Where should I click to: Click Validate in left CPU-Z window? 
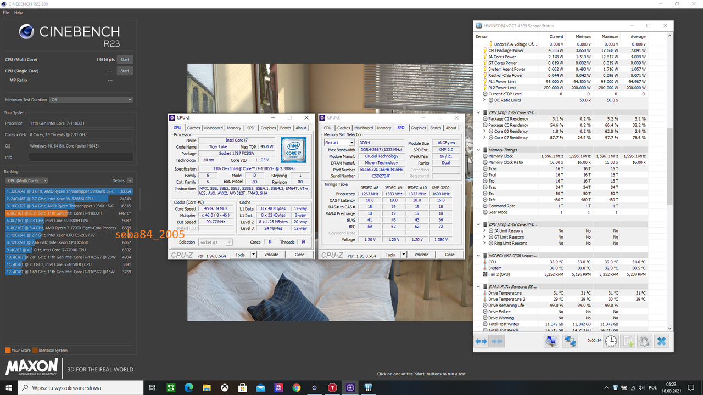271,255
